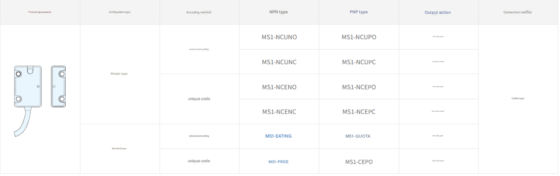Open the MS1-CEPO model link

click(x=359, y=162)
